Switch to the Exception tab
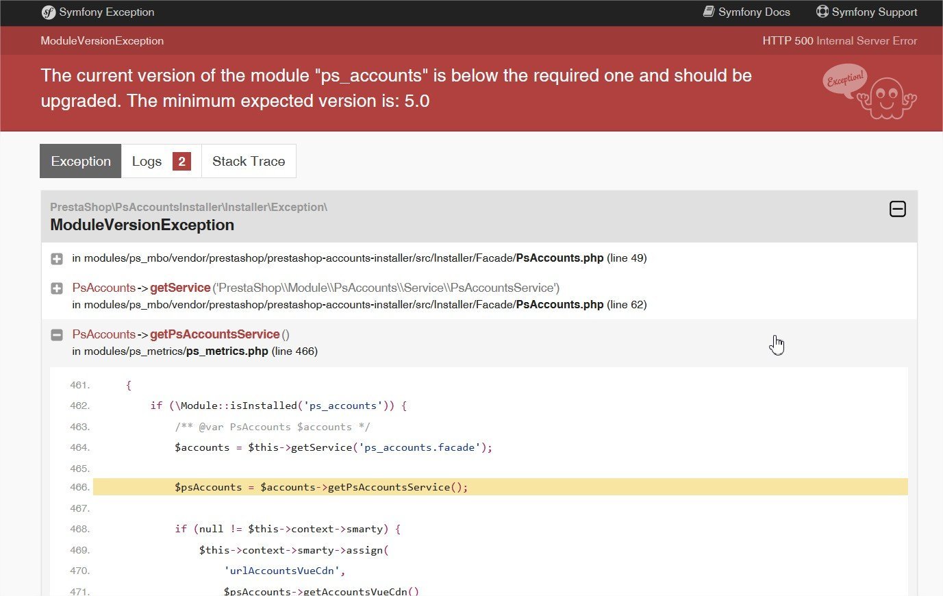Viewport: 943px width, 596px height. click(x=81, y=161)
